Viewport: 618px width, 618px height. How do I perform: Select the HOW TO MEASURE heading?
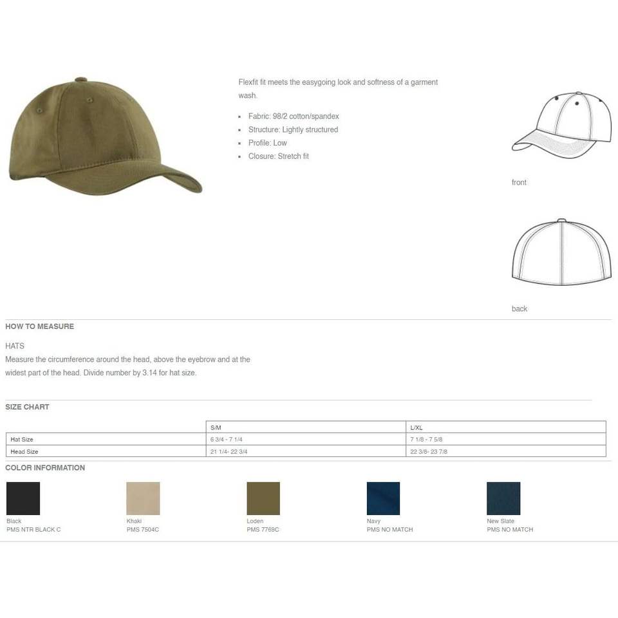point(39,326)
